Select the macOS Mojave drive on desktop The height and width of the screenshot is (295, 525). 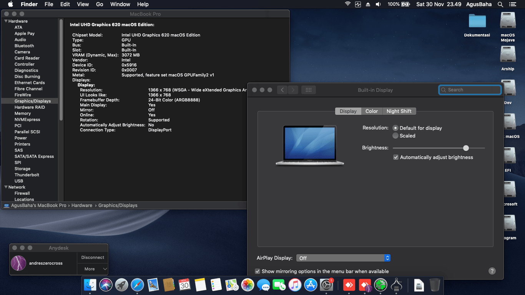[508, 21]
